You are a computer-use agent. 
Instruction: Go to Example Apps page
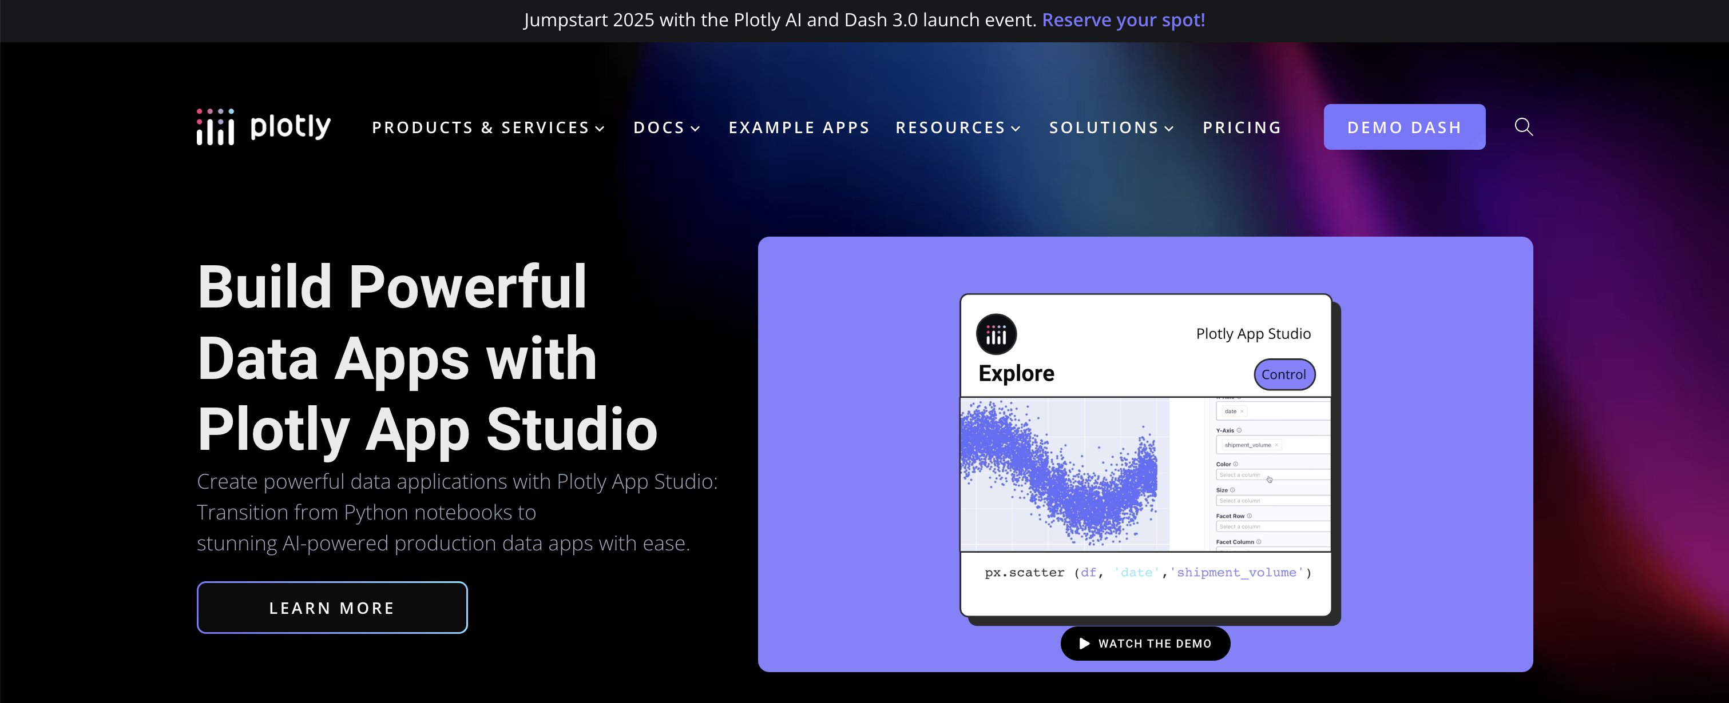coord(799,127)
